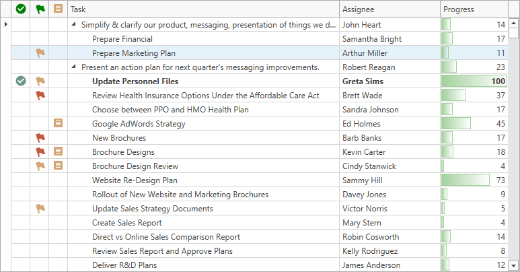Click the row indicator arrow on first row
The height and width of the screenshot is (272, 520).
click(x=5, y=24)
